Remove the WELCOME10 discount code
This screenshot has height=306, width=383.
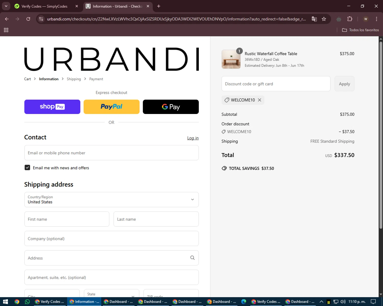[x=259, y=100]
